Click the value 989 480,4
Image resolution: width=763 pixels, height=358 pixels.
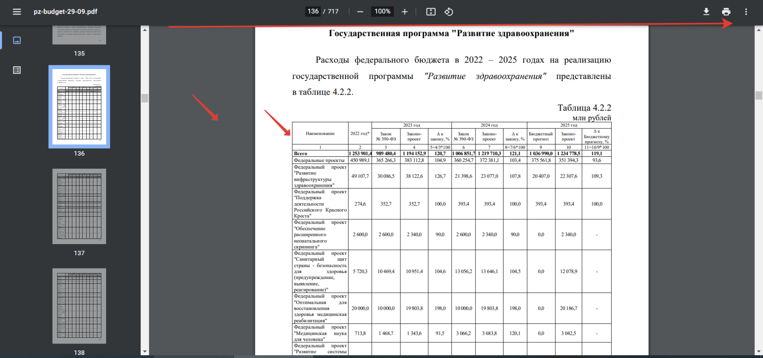pos(386,154)
